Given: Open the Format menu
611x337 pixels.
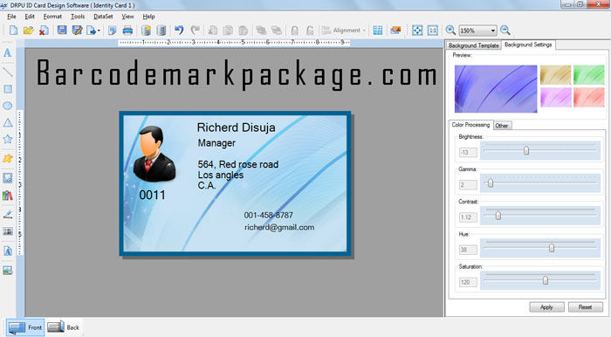Looking at the screenshot, I should pyautogui.click(x=52, y=17).
